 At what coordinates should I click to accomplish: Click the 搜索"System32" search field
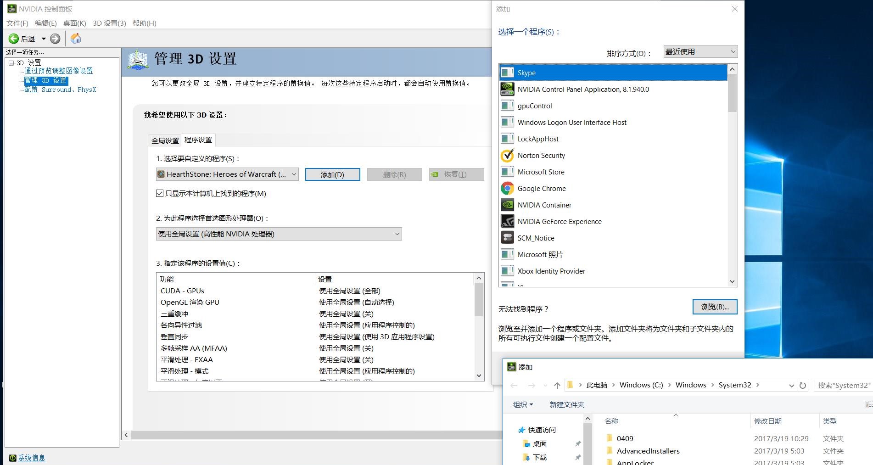tap(843, 386)
